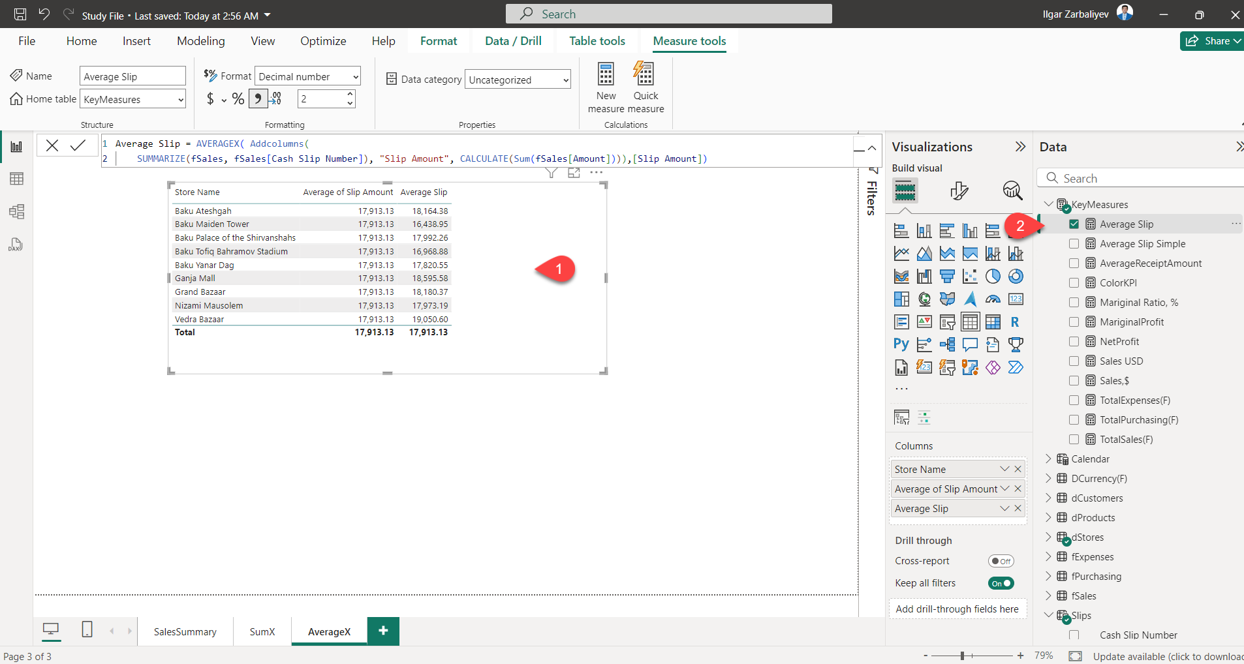Select the donut chart visual
Viewport: 1244px width, 664px height.
pyautogui.click(x=1016, y=277)
